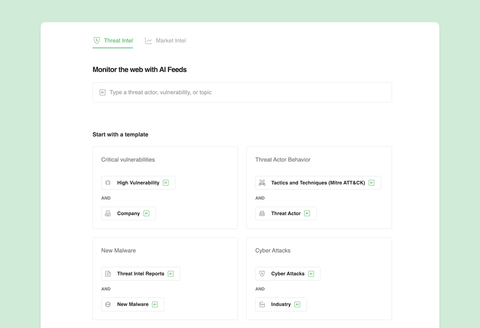This screenshot has width=480, height=328.
Task: Click the Threat Actor spy icon
Action: tap(262, 213)
